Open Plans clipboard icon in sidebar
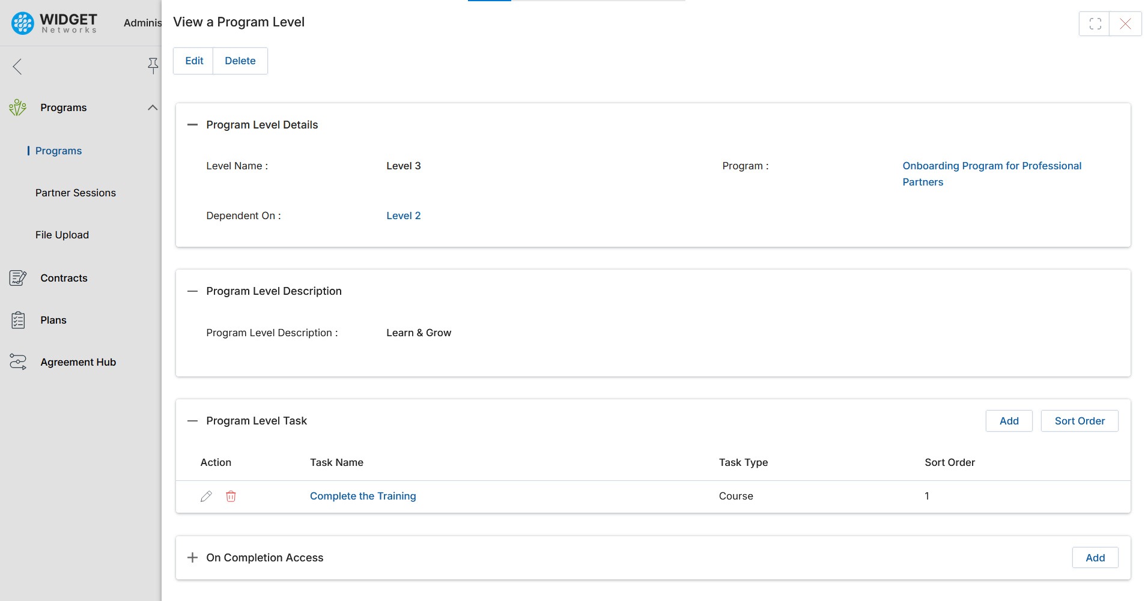Screen dimensions: 1148x601 [x=18, y=320]
